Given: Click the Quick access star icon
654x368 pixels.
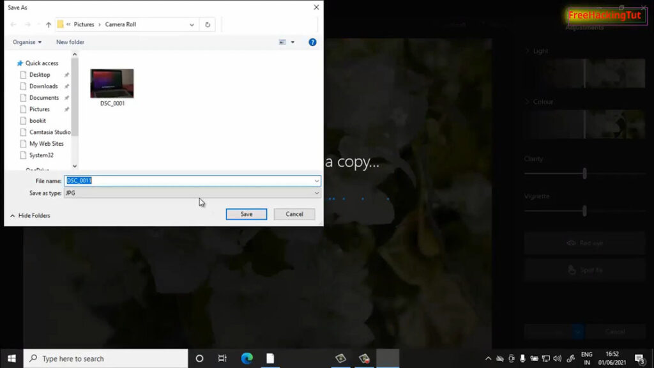Looking at the screenshot, I should [x=20, y=63].
